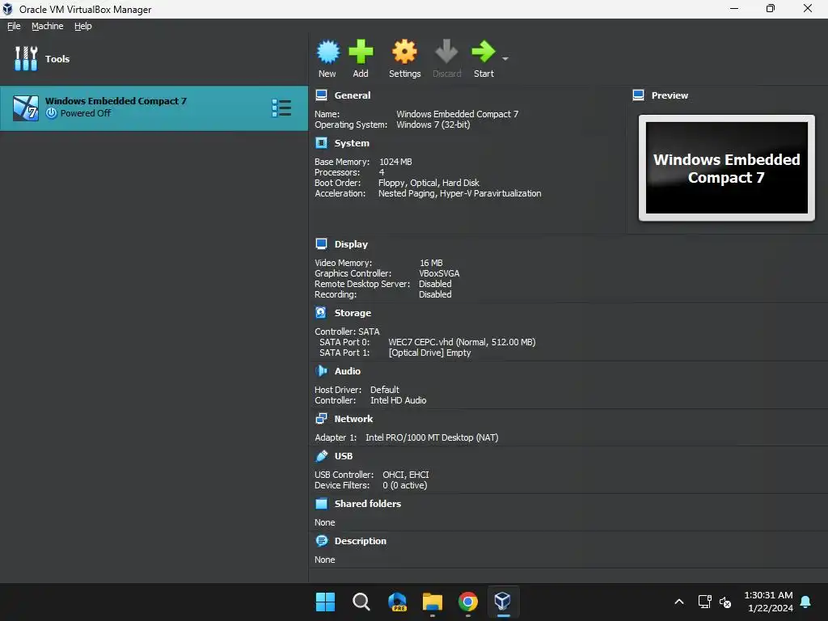Open General settings via header link
Screen dimensions: 828x621
[x=353, y=95]
